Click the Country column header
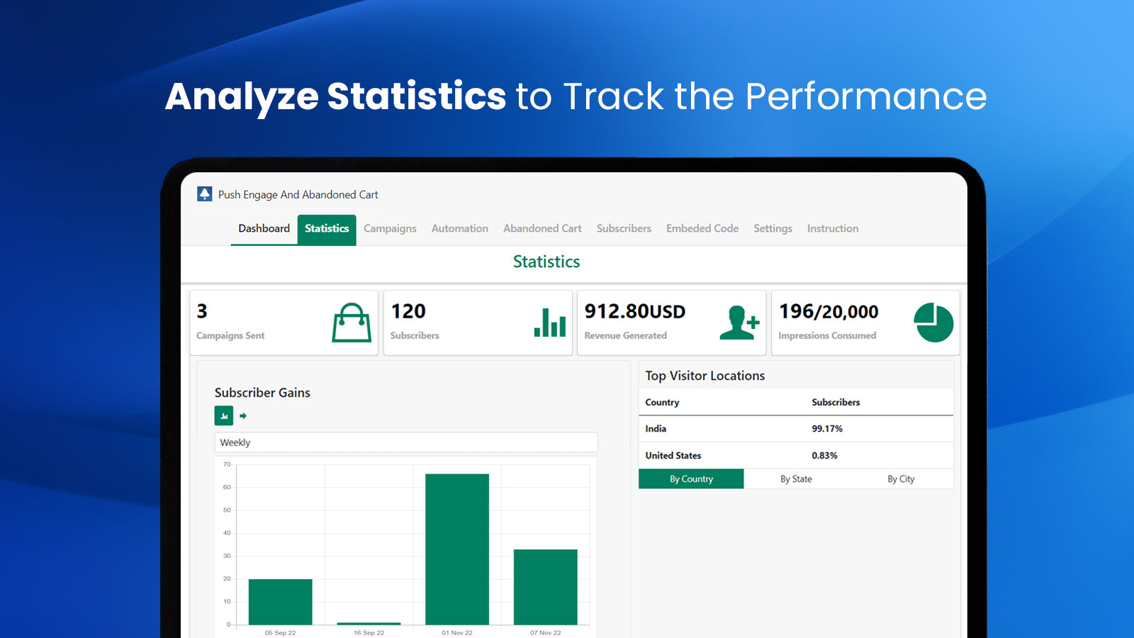 662,402
